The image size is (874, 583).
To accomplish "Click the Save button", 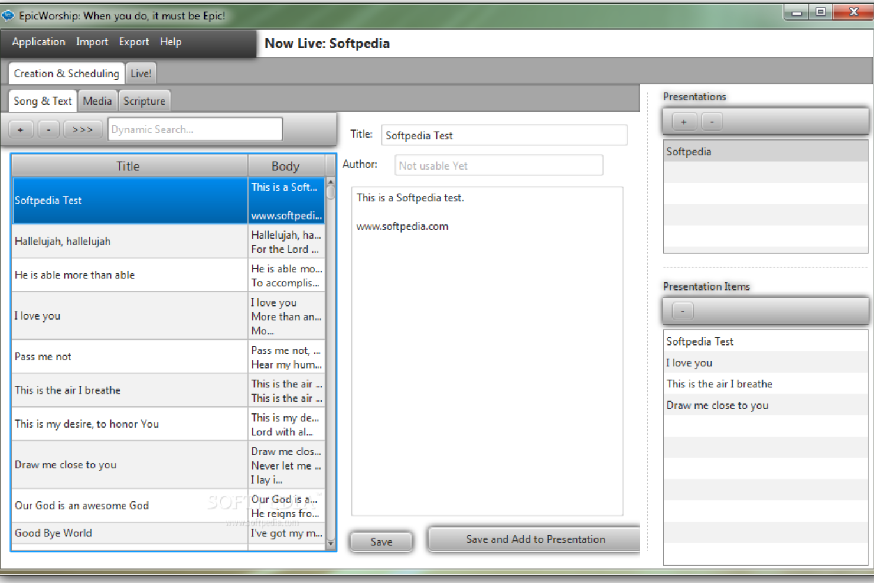I will point(381,542).
